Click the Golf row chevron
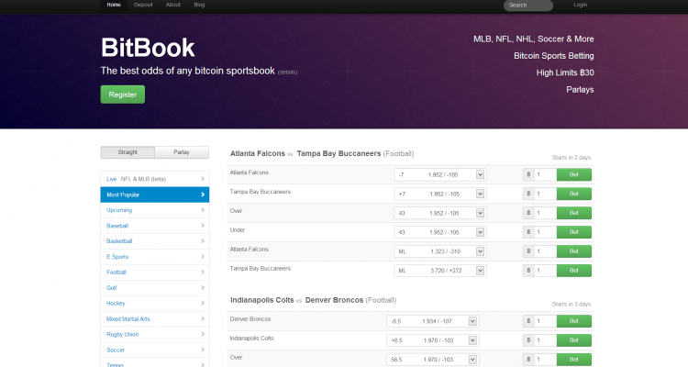688x367 pixels. tap(203, 288)
